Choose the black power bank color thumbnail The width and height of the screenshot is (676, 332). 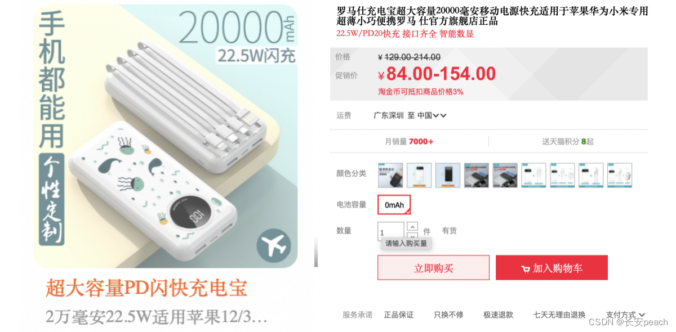click(448, 175)
